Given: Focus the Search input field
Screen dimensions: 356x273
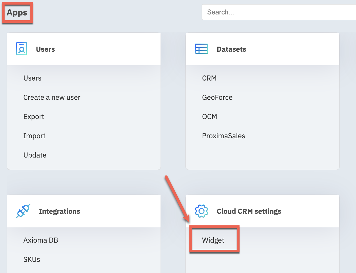Looking at the screenshot, I should pos(279,12).
